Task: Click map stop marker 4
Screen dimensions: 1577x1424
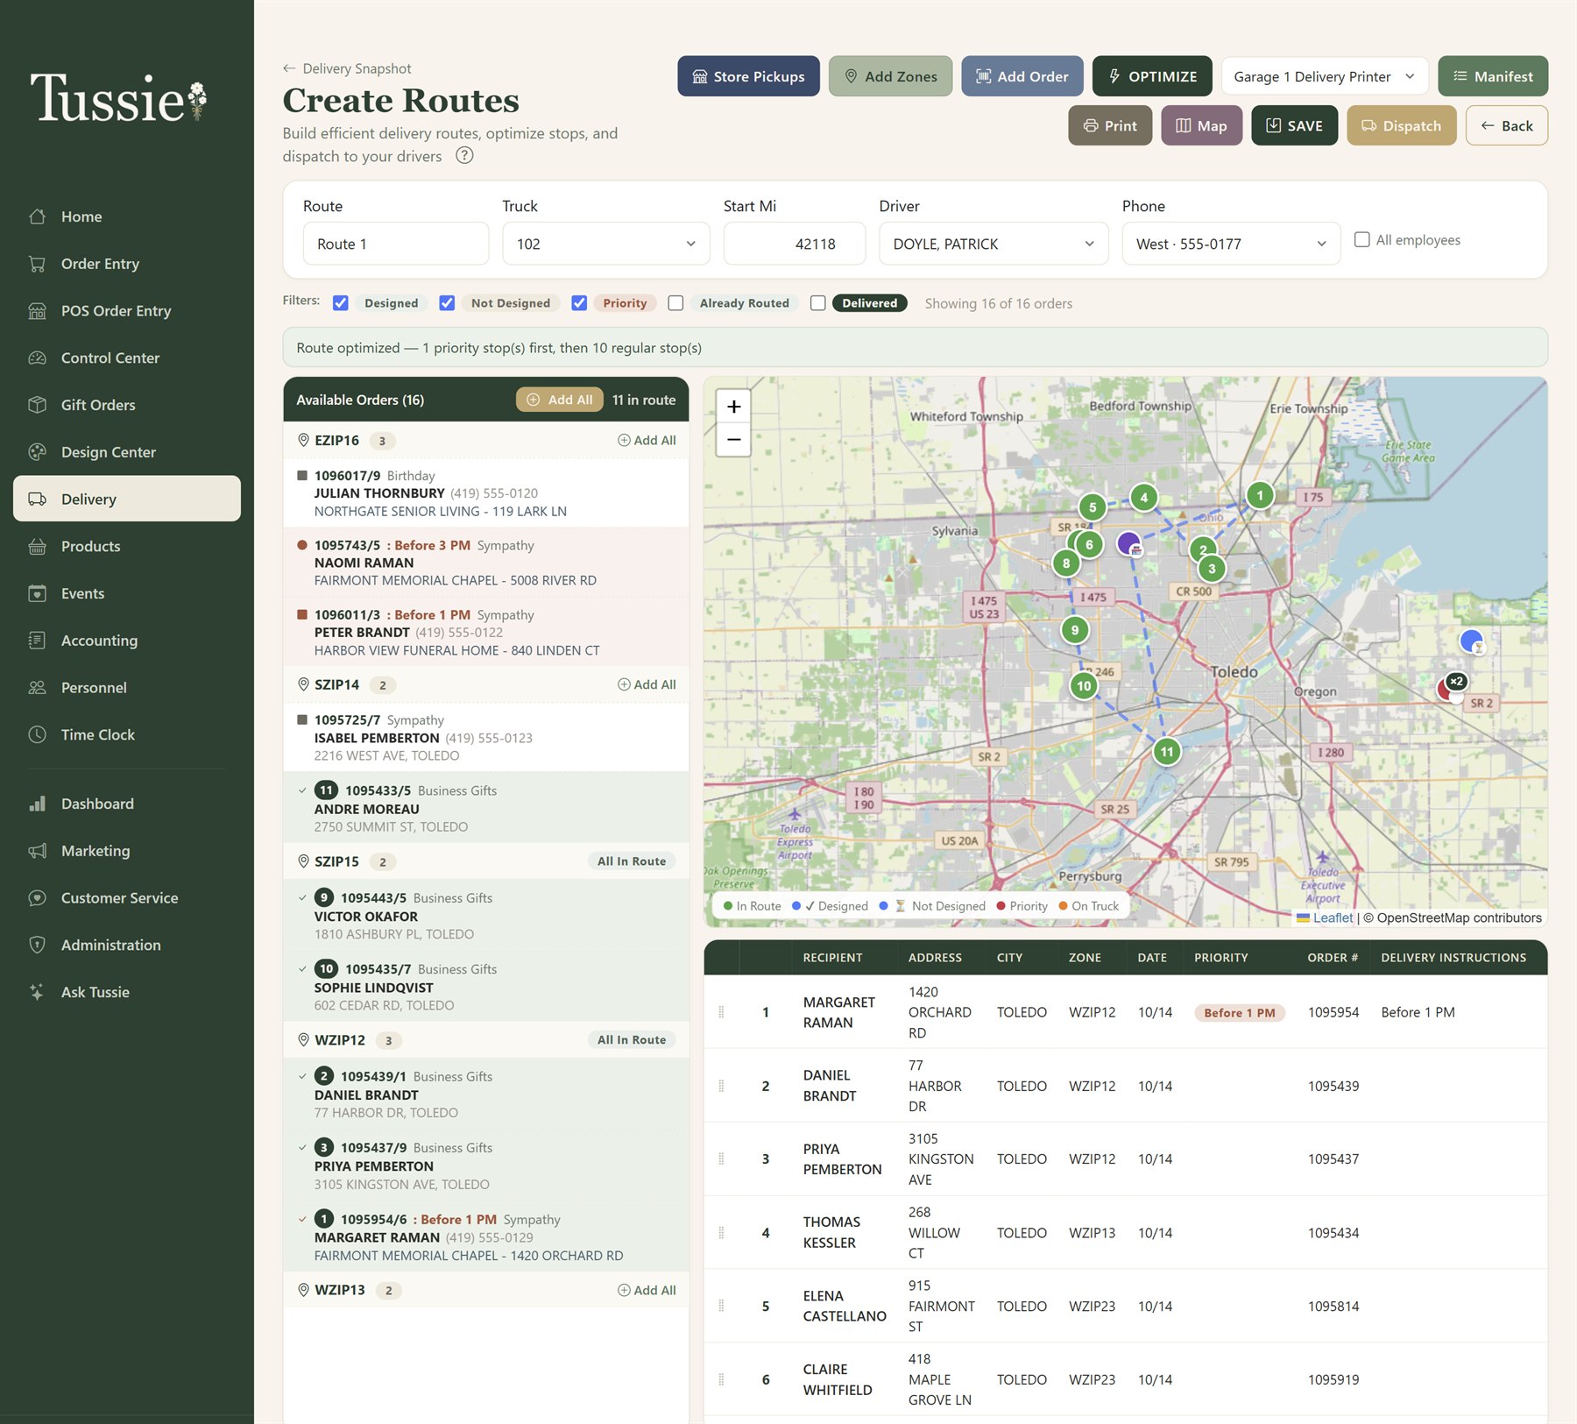Action: (x=1143, y=498)
